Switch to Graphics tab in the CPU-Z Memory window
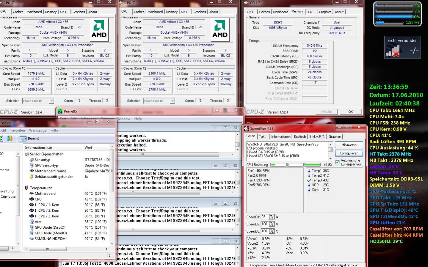428x267 pixels. (325, 12)
